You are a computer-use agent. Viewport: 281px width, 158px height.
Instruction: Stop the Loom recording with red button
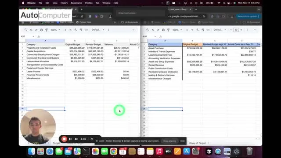pyautogui.click(x=64, y=139)
